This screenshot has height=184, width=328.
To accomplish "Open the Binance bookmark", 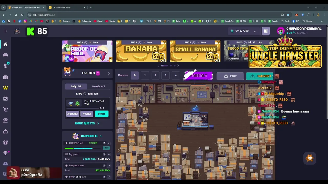I will (64, 21).
